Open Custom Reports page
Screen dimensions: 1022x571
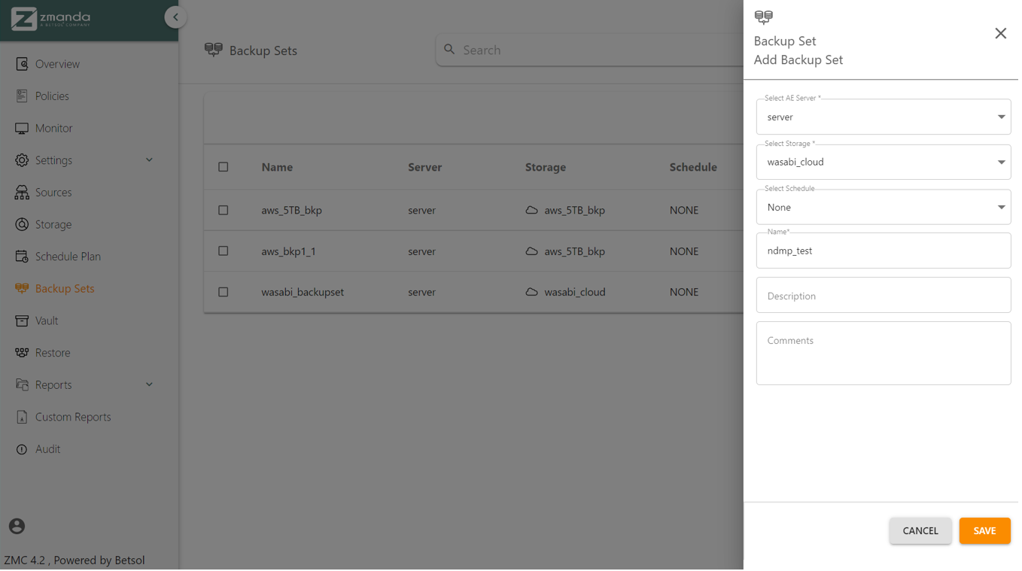click(x=74, y=418)
